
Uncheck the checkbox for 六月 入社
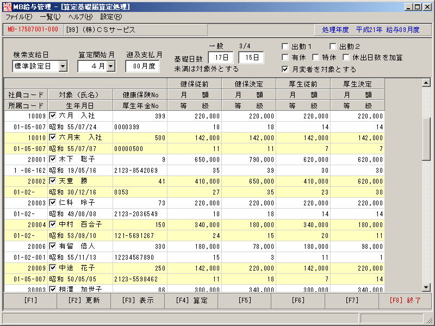(x=52, y=116)
